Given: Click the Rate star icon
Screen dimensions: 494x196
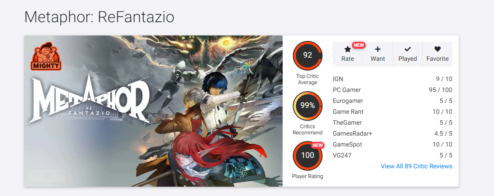Looking at the screenshot, I should [348, 49].
